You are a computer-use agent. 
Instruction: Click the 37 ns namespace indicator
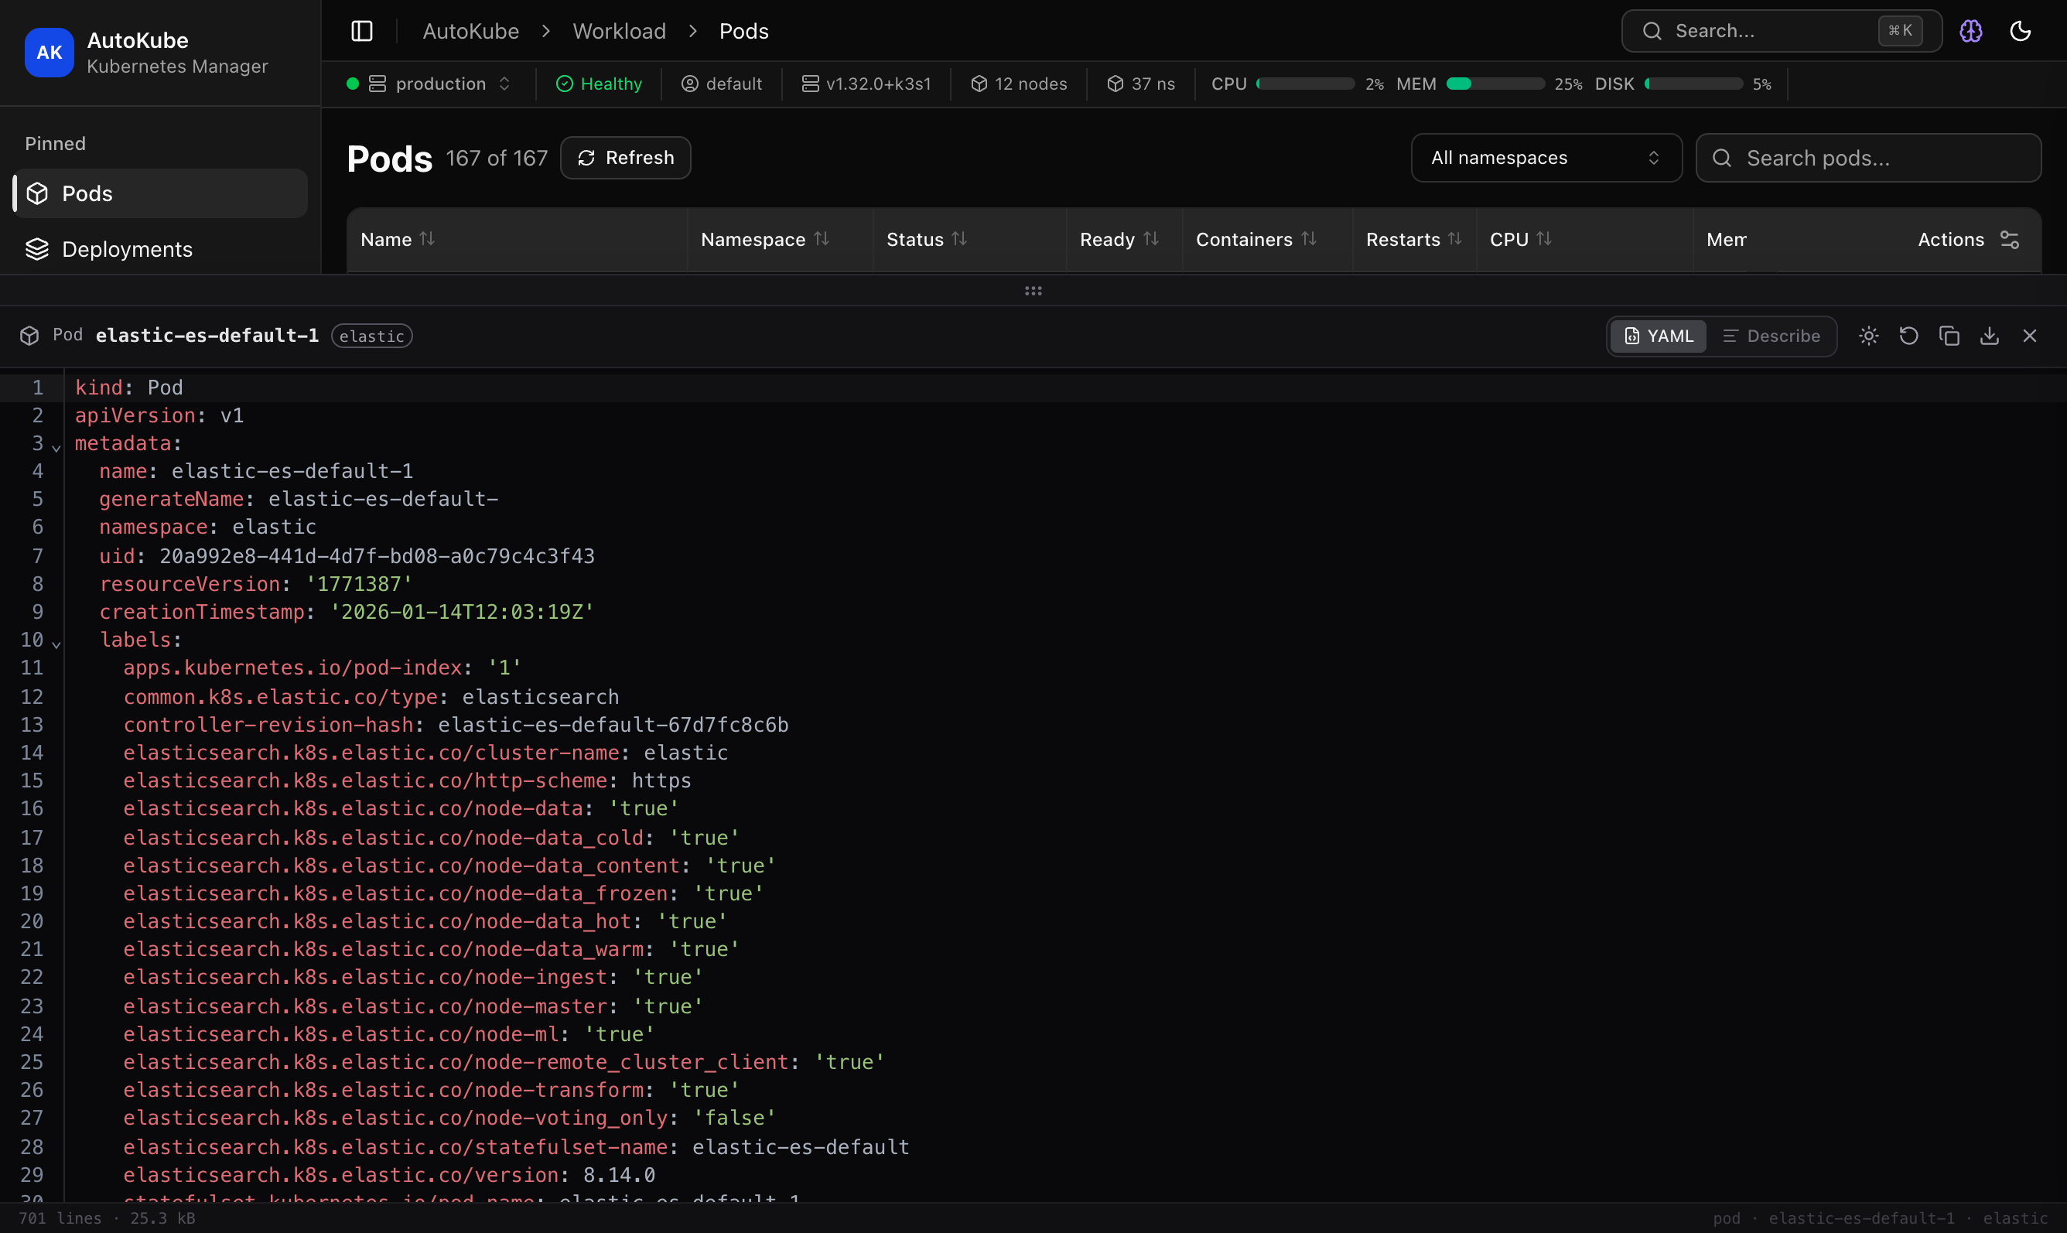[x=1141, y=84]
